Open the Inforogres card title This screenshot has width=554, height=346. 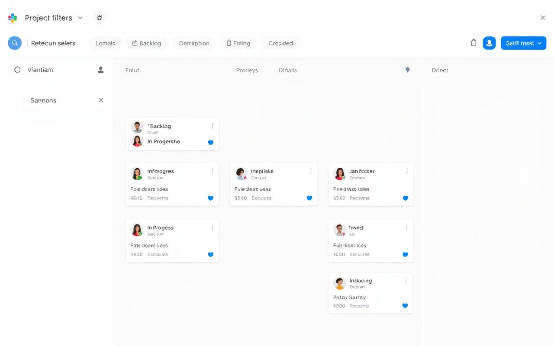(x=161, y=171)
